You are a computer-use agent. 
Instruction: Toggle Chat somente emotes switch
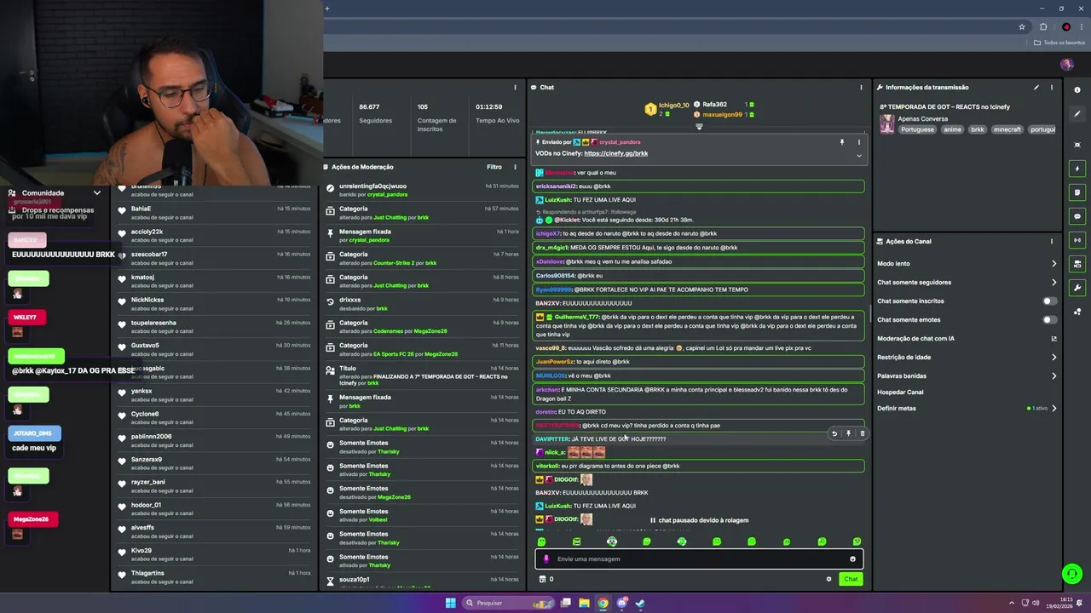[x=1050, y=319]
